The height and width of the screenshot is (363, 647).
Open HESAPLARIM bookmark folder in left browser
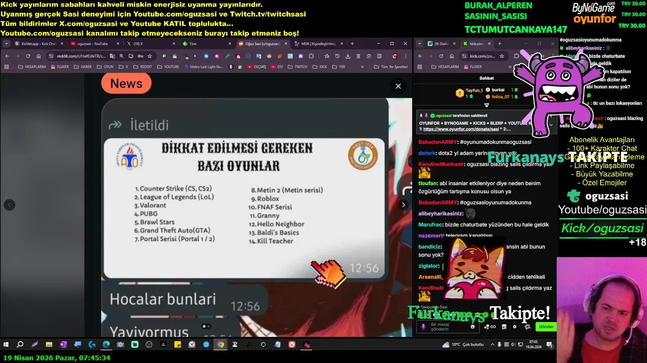click(32, 67)
